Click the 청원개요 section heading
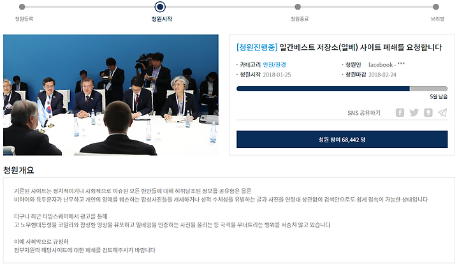 (18, 170)
